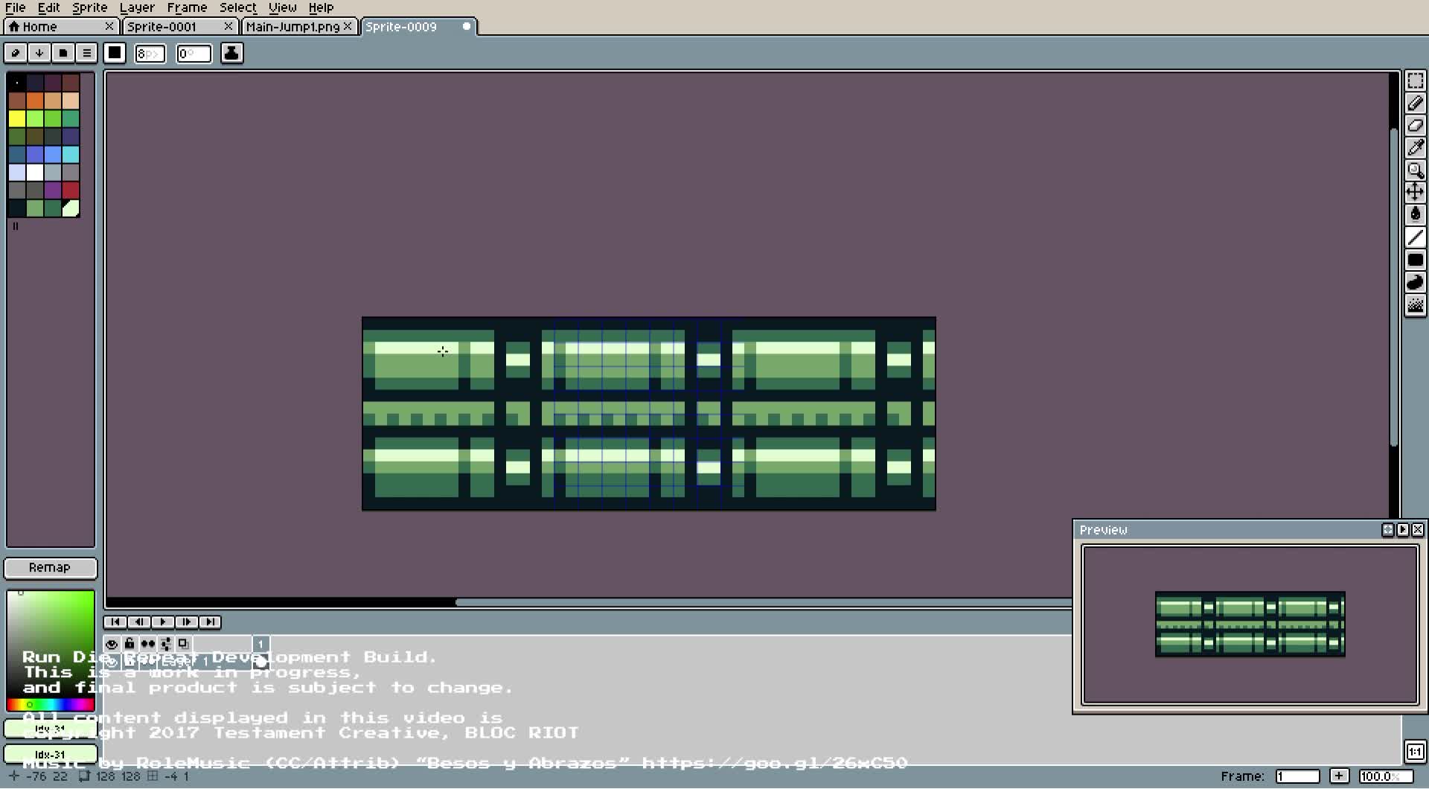This screenshot has width=1429, height=789.
Task: Select the Contour tool
Action: click(1415, 282)
